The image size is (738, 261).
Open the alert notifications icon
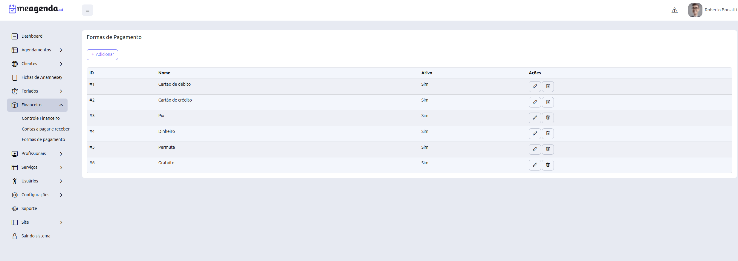674,10
